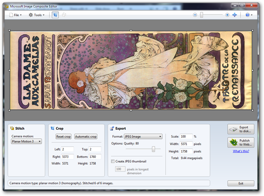264x196 pixels.
Task: Expand the help dropdown arrow
Action: 252,15
